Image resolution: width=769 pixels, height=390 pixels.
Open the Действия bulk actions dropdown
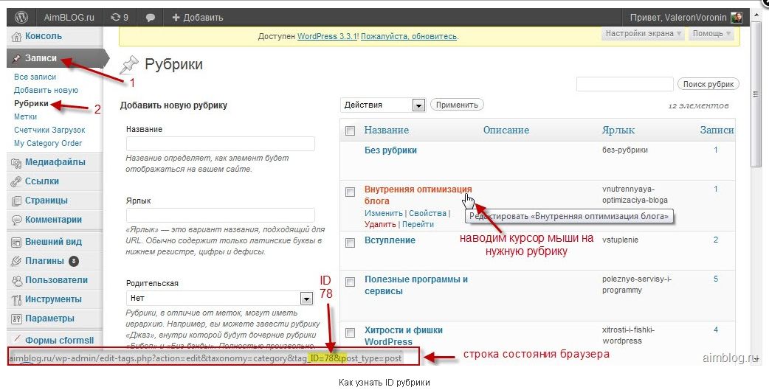[382, 105]
